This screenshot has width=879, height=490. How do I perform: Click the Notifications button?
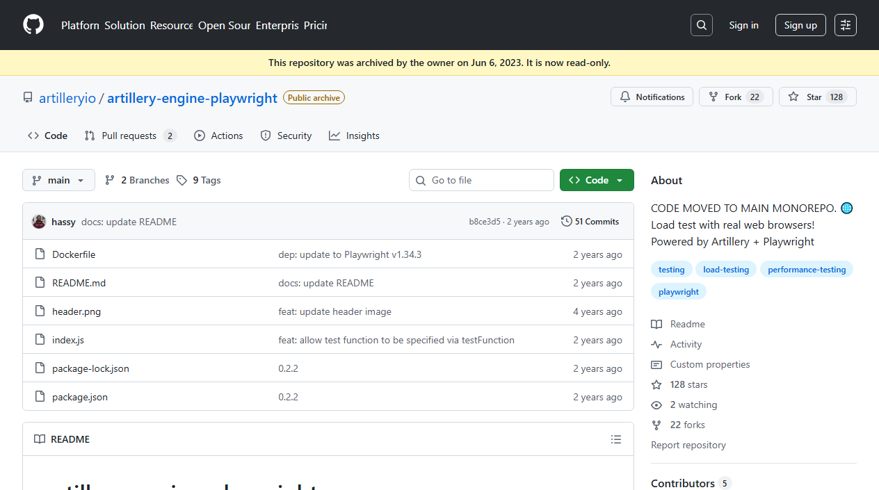[x=652, y=97]
